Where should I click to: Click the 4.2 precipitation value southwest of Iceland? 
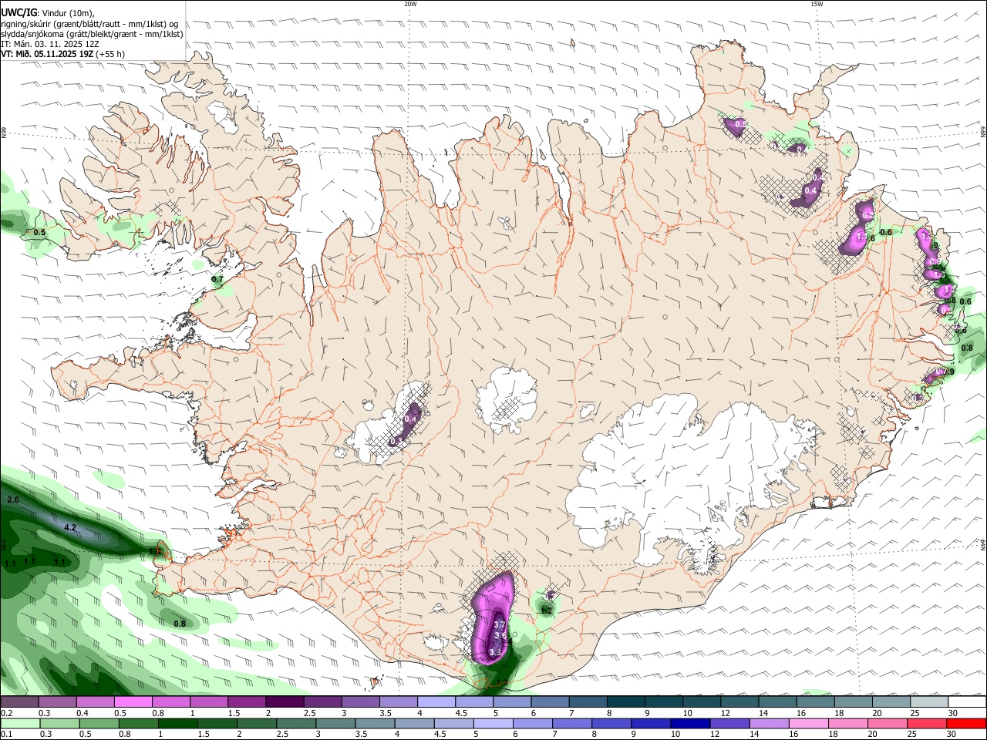(x=70, y=528)
